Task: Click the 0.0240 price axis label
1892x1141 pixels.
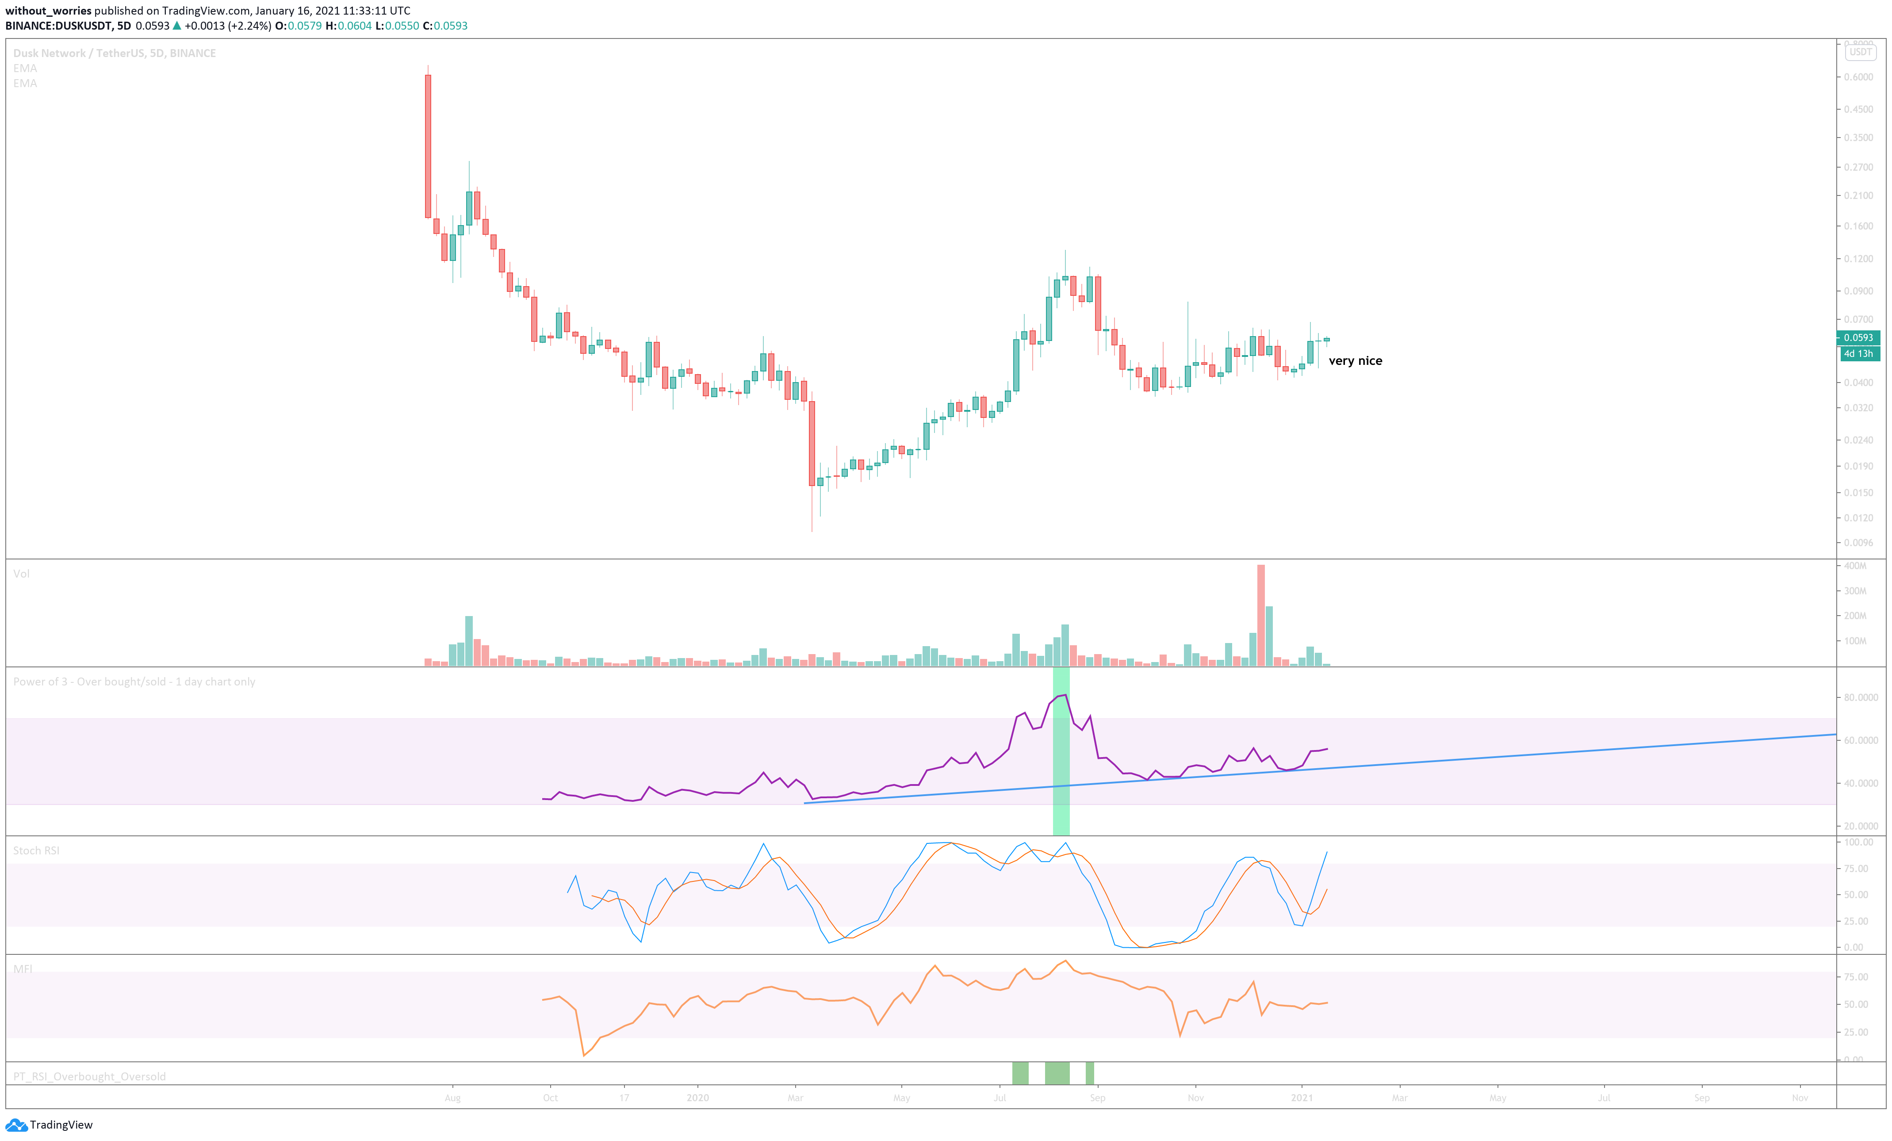Action: tap(1858, 440)
